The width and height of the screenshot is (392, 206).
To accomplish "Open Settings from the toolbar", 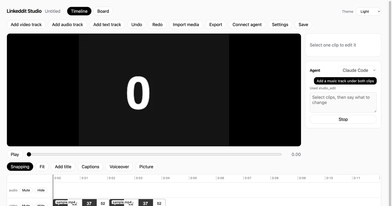I will 280,25.
